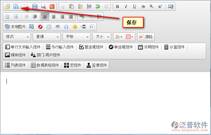Insert a numbered list
The height and width of the screenshot is (135, 211).
[7, 17]
